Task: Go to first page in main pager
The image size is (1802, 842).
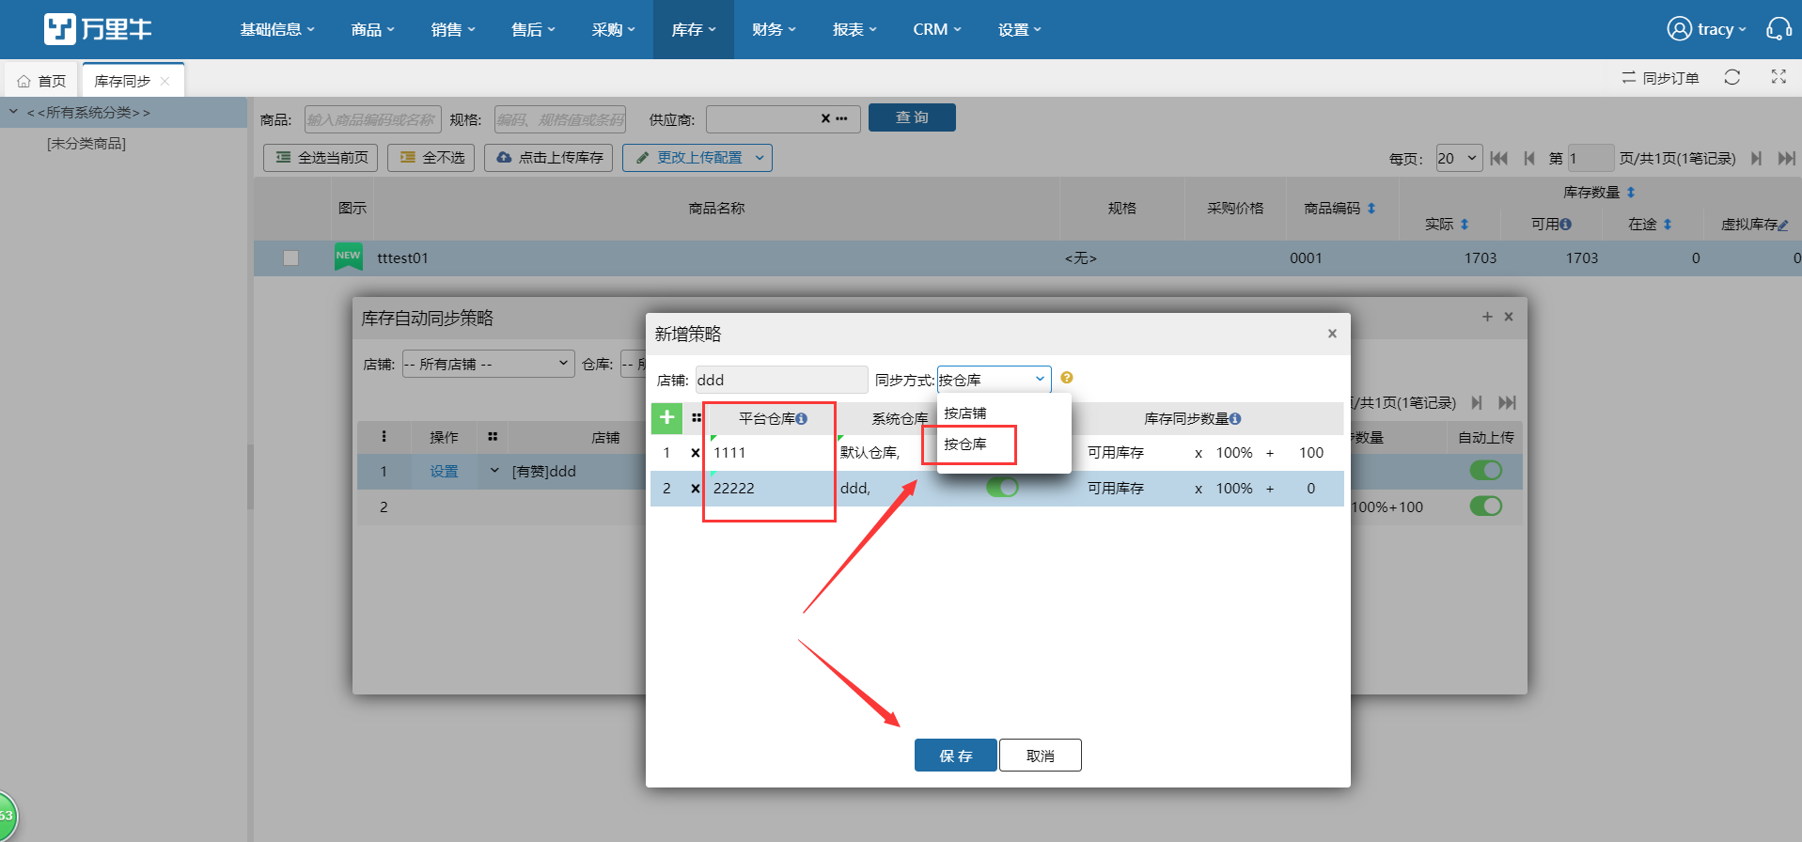Action: (x=1498, y=158)
